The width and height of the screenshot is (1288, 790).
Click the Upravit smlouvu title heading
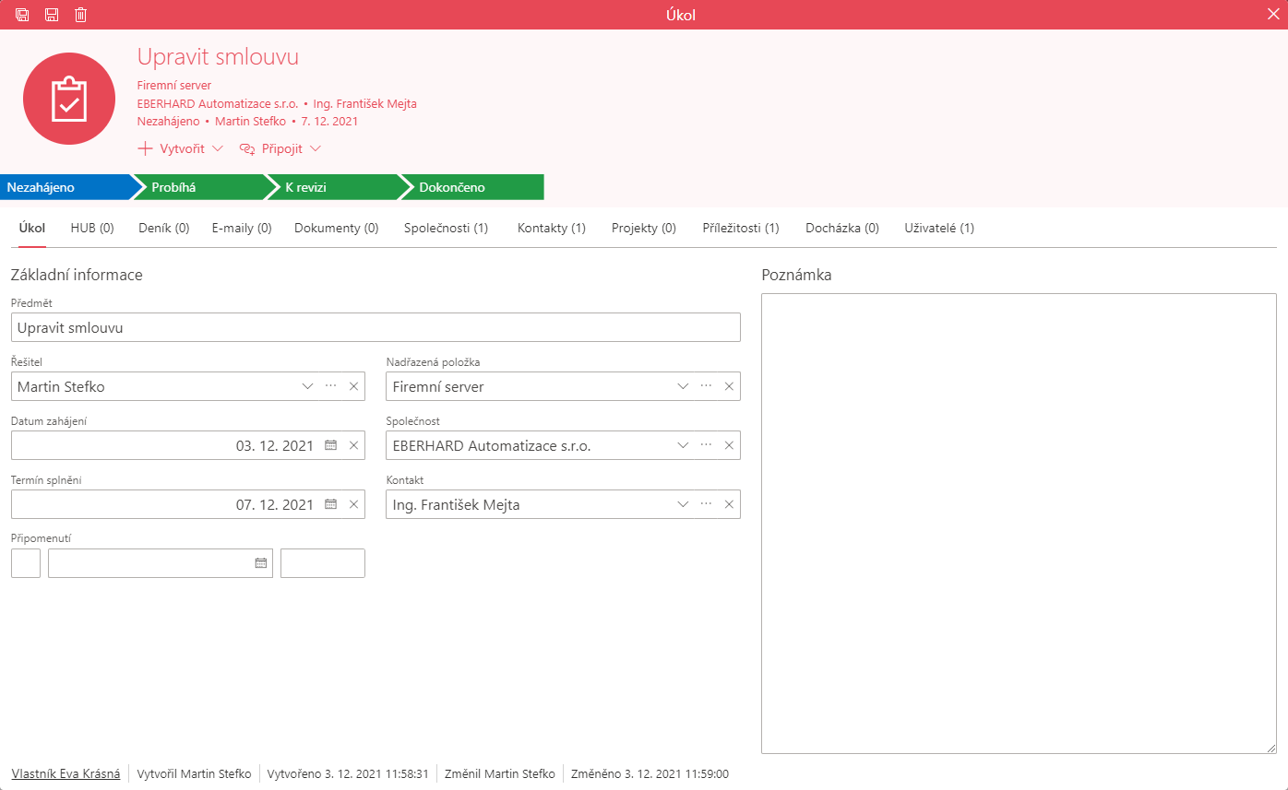coord(218,56)
